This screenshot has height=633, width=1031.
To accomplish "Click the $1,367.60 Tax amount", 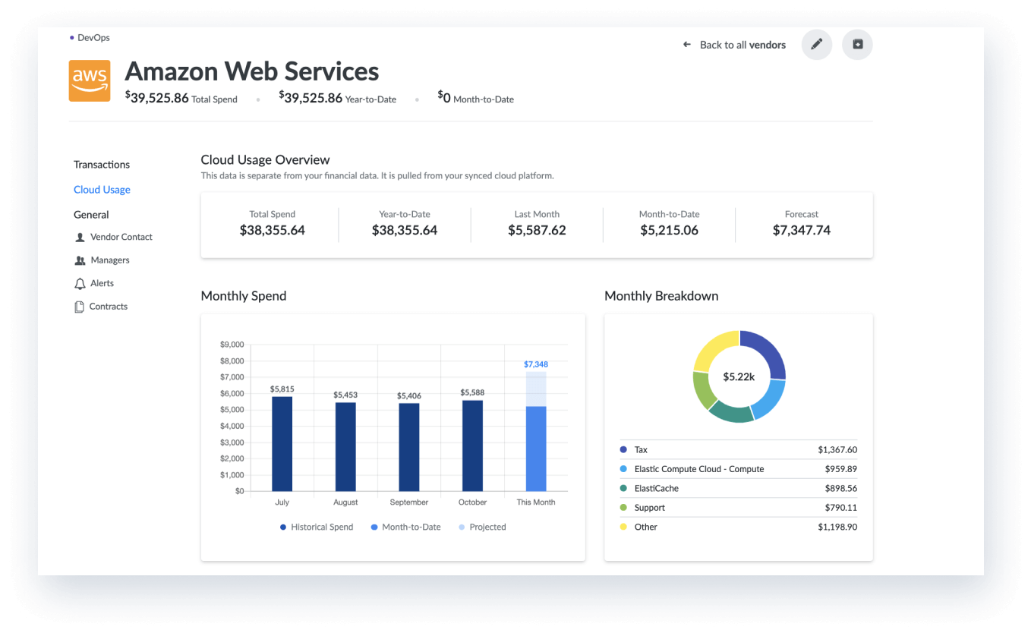I will (837, 450).
